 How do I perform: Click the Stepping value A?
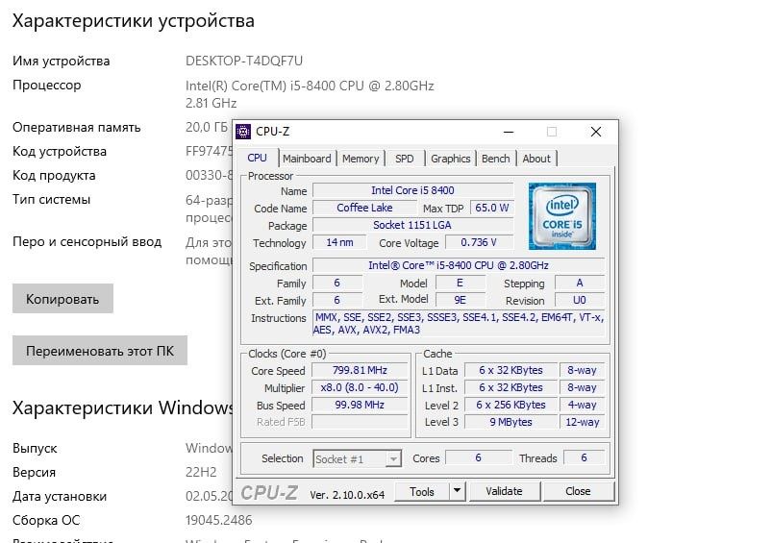(580, 283)
